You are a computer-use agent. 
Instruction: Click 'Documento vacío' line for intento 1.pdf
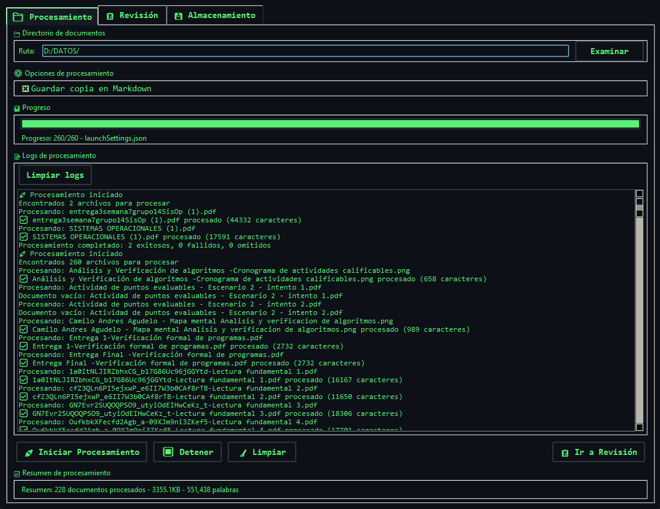click(x=180, y=296)
